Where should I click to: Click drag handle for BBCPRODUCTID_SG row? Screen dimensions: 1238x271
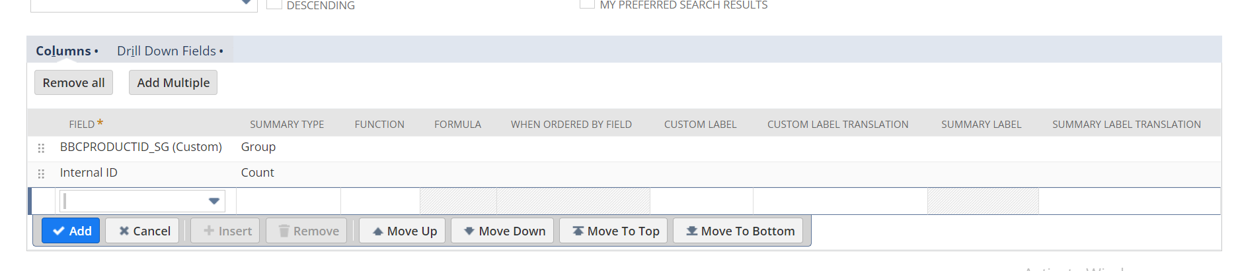tap(41, 148)
